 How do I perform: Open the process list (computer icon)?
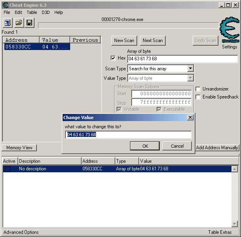8,23
